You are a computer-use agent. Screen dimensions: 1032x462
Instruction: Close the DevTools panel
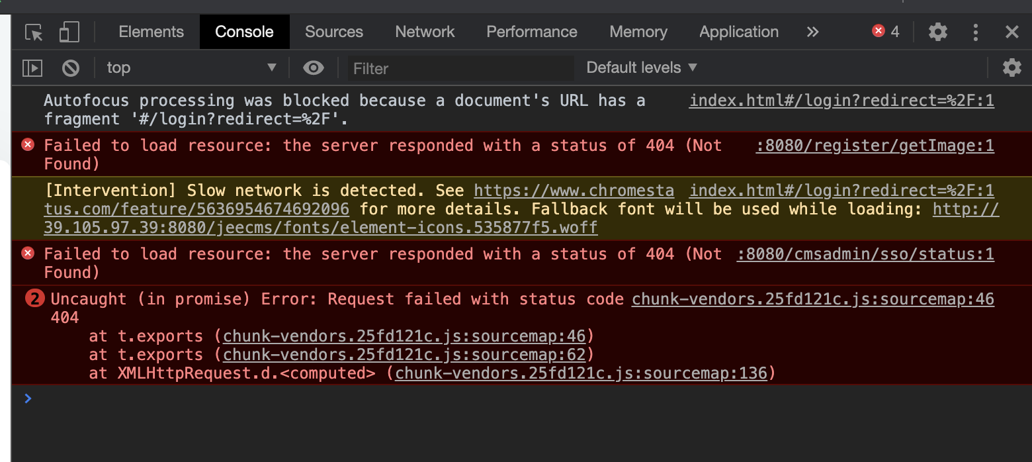click(1011, 32)
